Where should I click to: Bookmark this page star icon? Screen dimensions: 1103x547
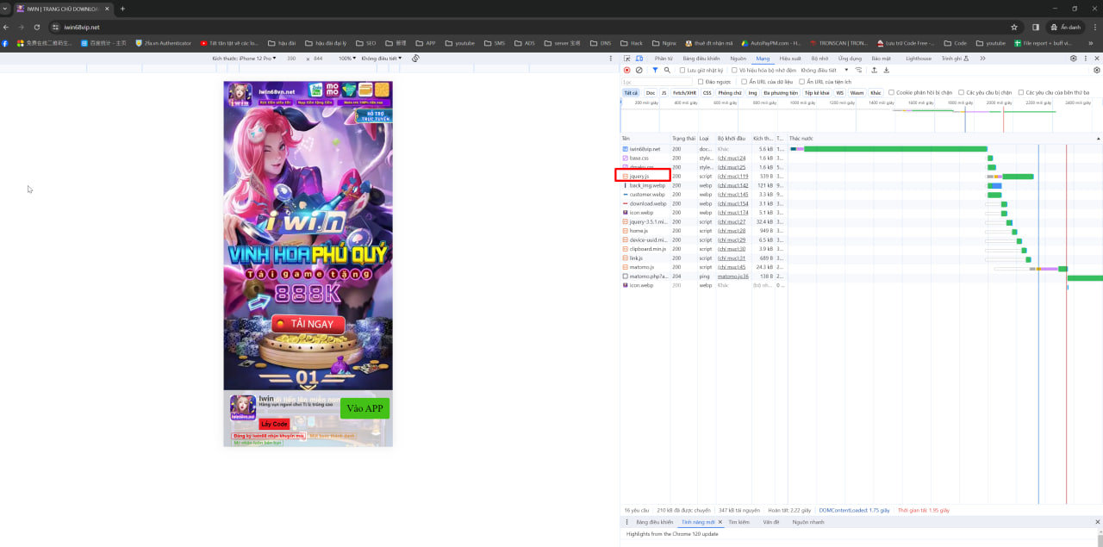click(1014, 27)
